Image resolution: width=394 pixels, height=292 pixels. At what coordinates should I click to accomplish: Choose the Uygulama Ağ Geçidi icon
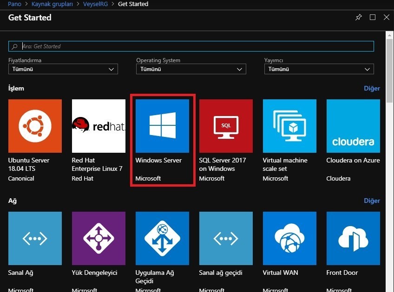[x=162, y=238]
